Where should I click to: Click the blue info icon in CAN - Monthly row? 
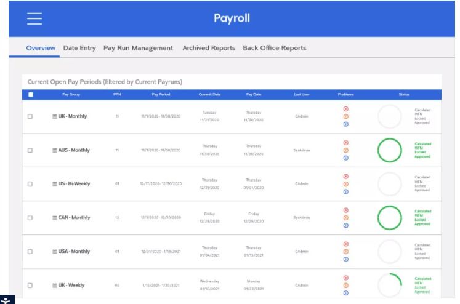346,225
